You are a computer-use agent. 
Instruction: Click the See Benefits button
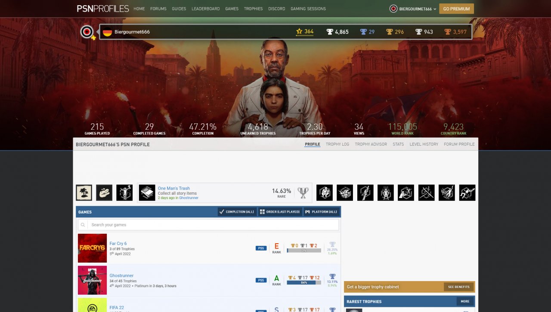pyautogui.click(x=459, y=287)
